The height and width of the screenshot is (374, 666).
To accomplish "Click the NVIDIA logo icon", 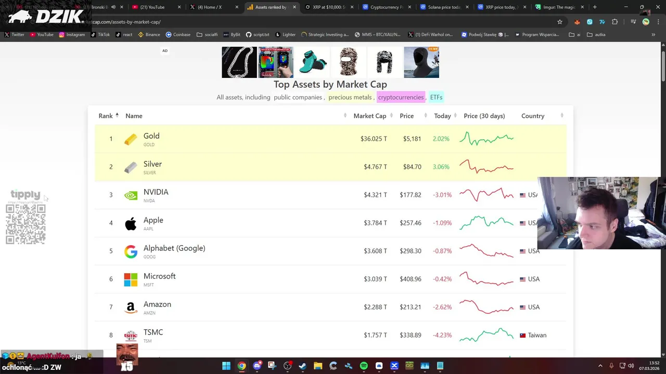I will pyautogui.click(x=131, y=195).
